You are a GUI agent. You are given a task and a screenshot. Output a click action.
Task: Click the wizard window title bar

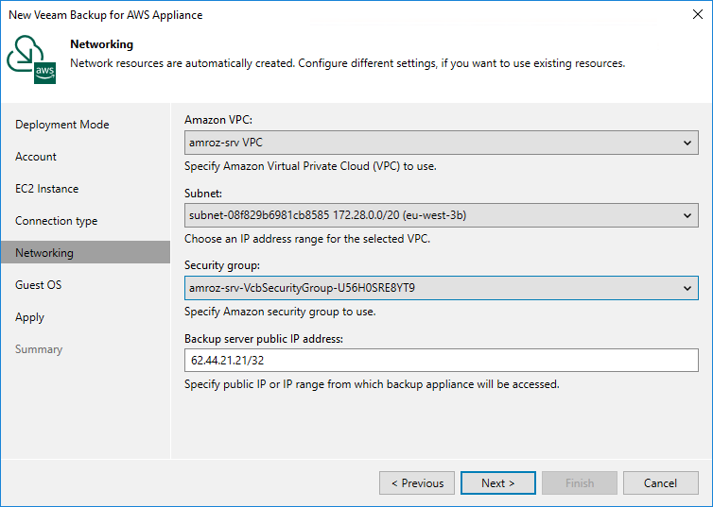click(284, 15)
